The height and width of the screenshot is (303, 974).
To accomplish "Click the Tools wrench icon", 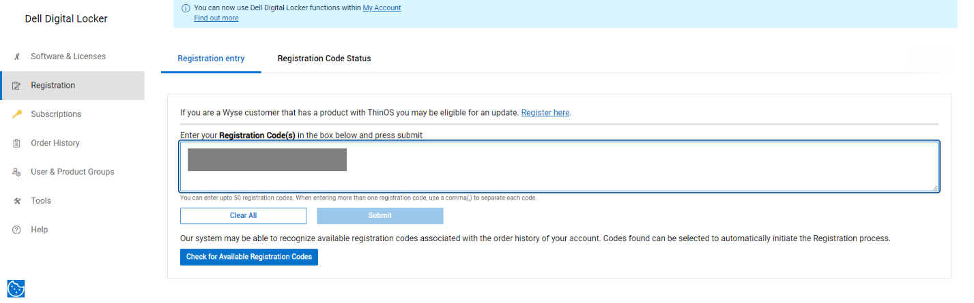I will [x=16, y=201].
